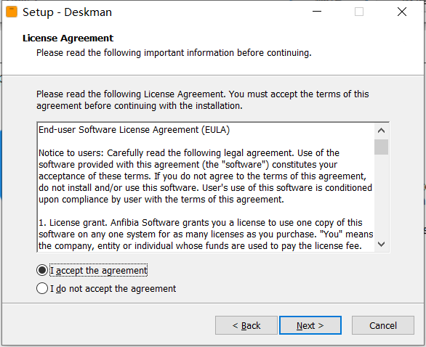Cancel the Deskman installation
Screen dimensions: 426x347
pyautogui.click(x=383, y=325)
